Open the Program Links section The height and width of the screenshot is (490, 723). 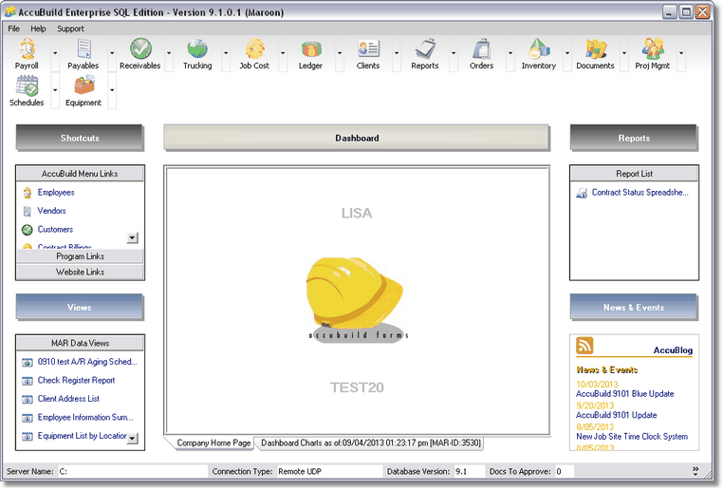click(81, 256)
